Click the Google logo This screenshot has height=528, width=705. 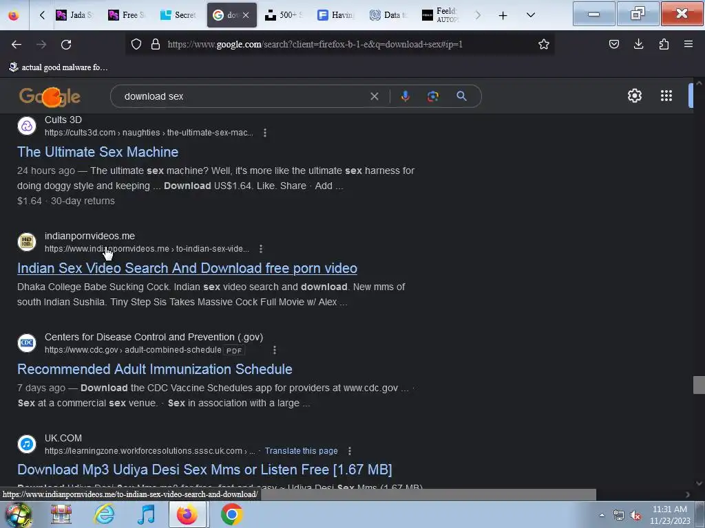click(x=50, y=96)
